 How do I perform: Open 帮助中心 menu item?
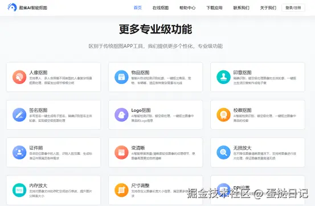click(x=187, y=8)
